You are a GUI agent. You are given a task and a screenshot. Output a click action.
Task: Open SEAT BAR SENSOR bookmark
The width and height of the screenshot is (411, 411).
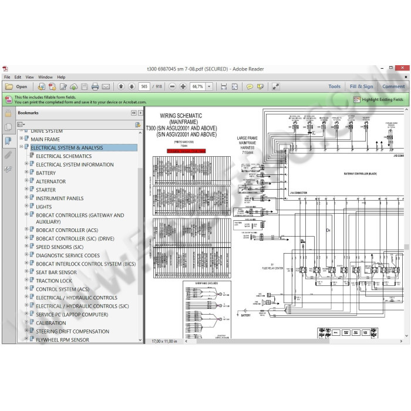[56, 272]
